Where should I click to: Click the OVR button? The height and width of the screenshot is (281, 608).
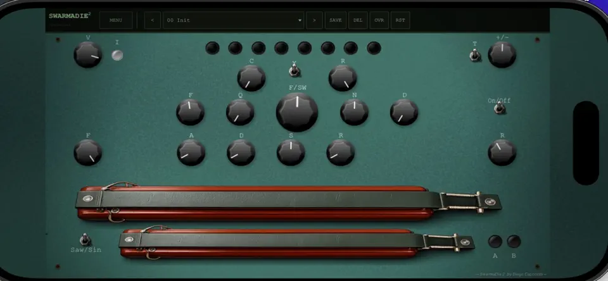click(x=379, y=20)
